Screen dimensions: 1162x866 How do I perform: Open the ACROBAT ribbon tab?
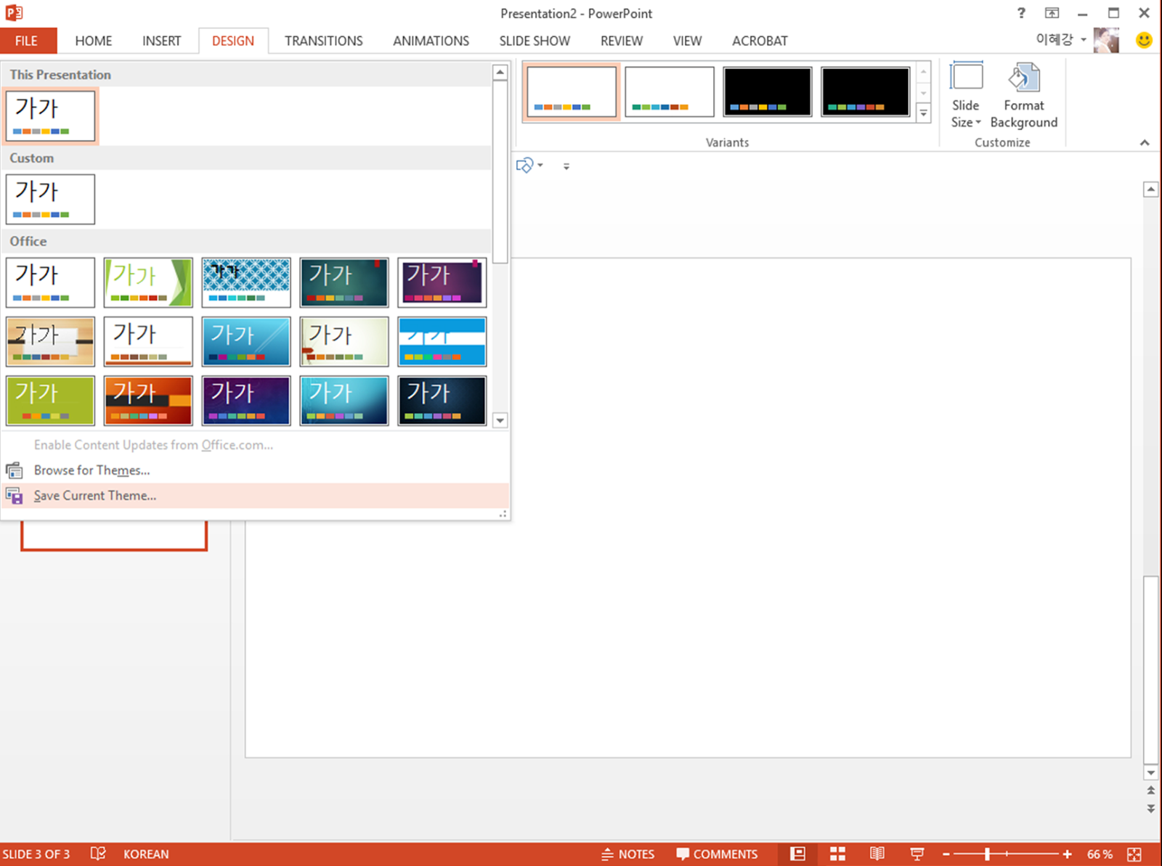(760, 41)
